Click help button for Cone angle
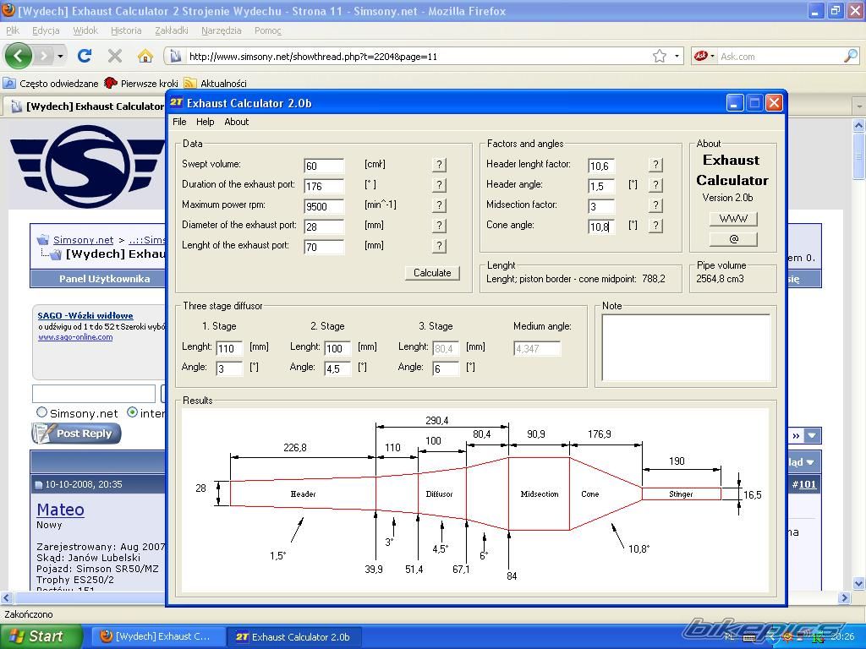 pyautogui.click(x=655, y=226)
